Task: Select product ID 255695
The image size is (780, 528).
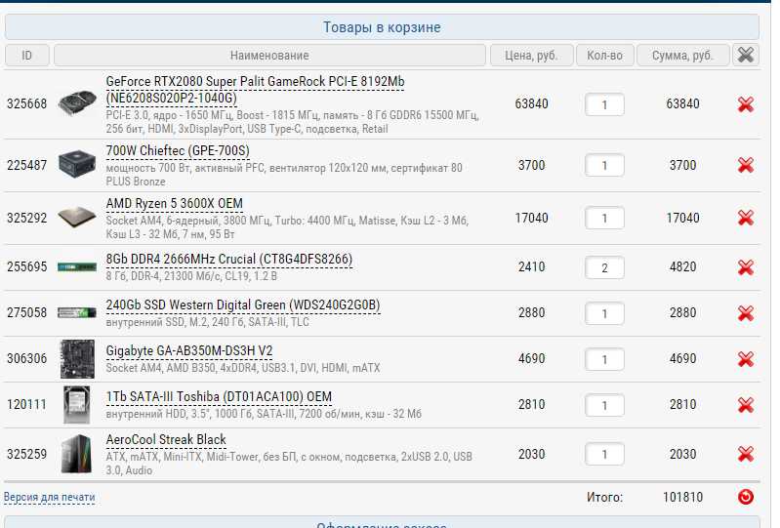Action: pos(27,266)
